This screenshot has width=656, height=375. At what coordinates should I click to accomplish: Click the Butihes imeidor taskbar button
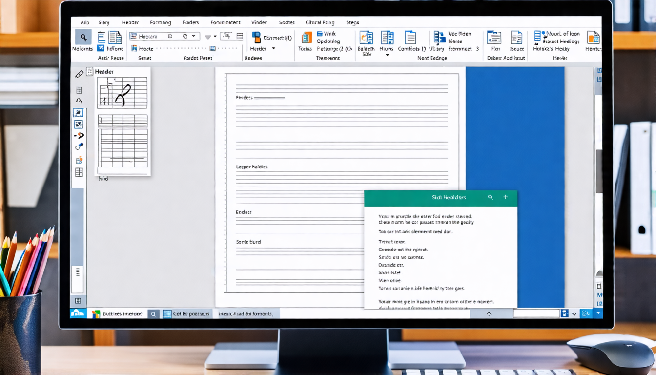click(x=118, y=314)
